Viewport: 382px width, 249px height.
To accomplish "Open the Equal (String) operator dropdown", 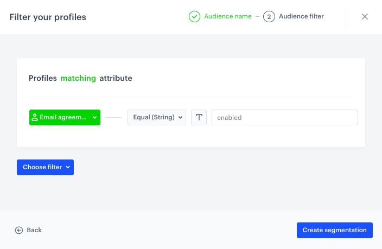I will (x=156, y=118).
